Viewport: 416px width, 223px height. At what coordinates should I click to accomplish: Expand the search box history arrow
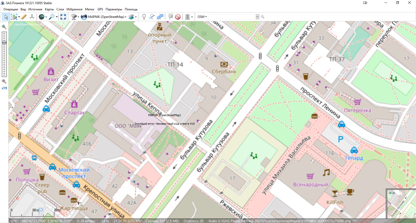[x=257, y=17]
